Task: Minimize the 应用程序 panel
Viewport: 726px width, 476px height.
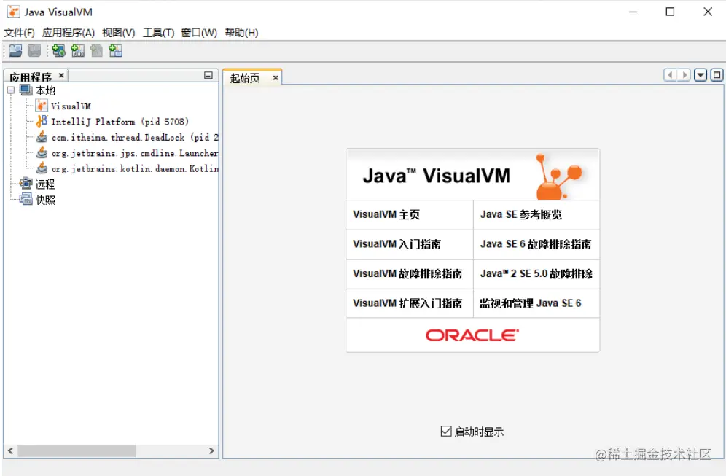Action: click(208, 75)
